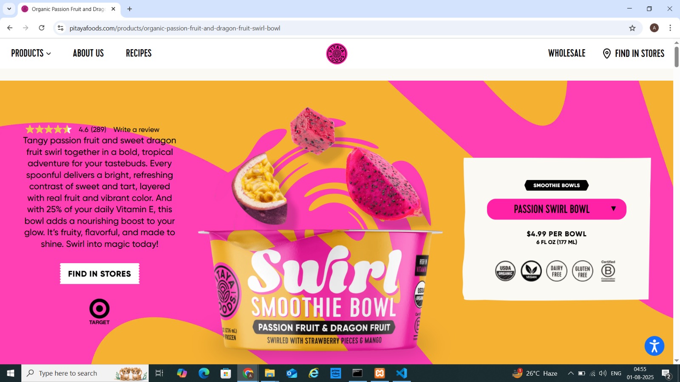This screenshot has width=680, height=382.
Task: Click the USDA Organic certification icon
Action: [x=505, y=271]
